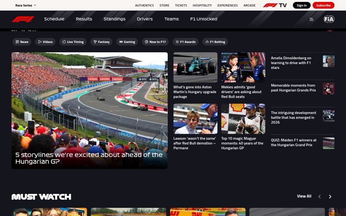Click the Memorable moments small thumbnail

(x=329, y=89)
